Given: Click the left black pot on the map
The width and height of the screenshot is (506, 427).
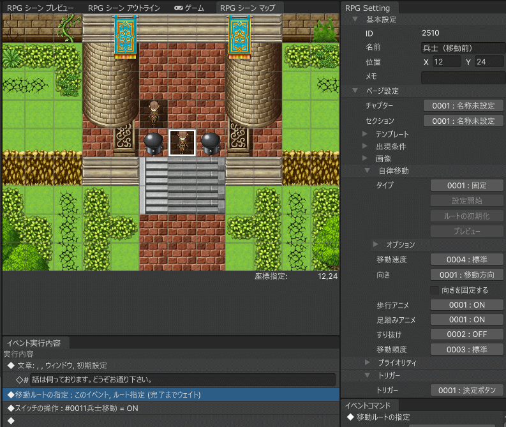Looking at the screenshot, I should (x=154, y=142).
